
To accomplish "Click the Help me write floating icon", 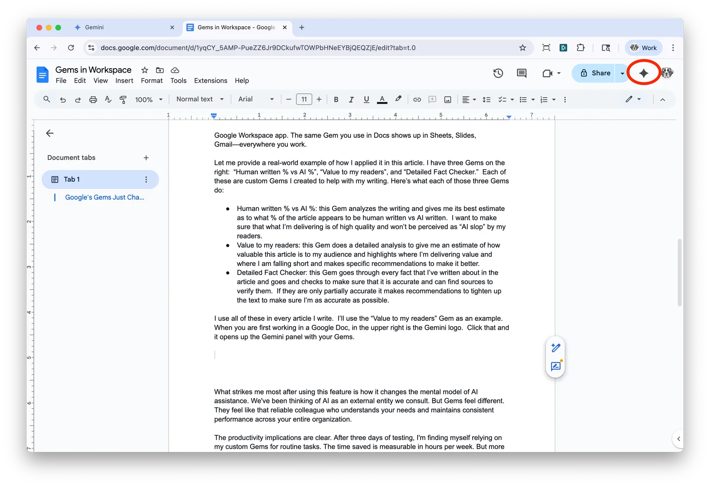I will pyautogui.click(x=556, y=348).
